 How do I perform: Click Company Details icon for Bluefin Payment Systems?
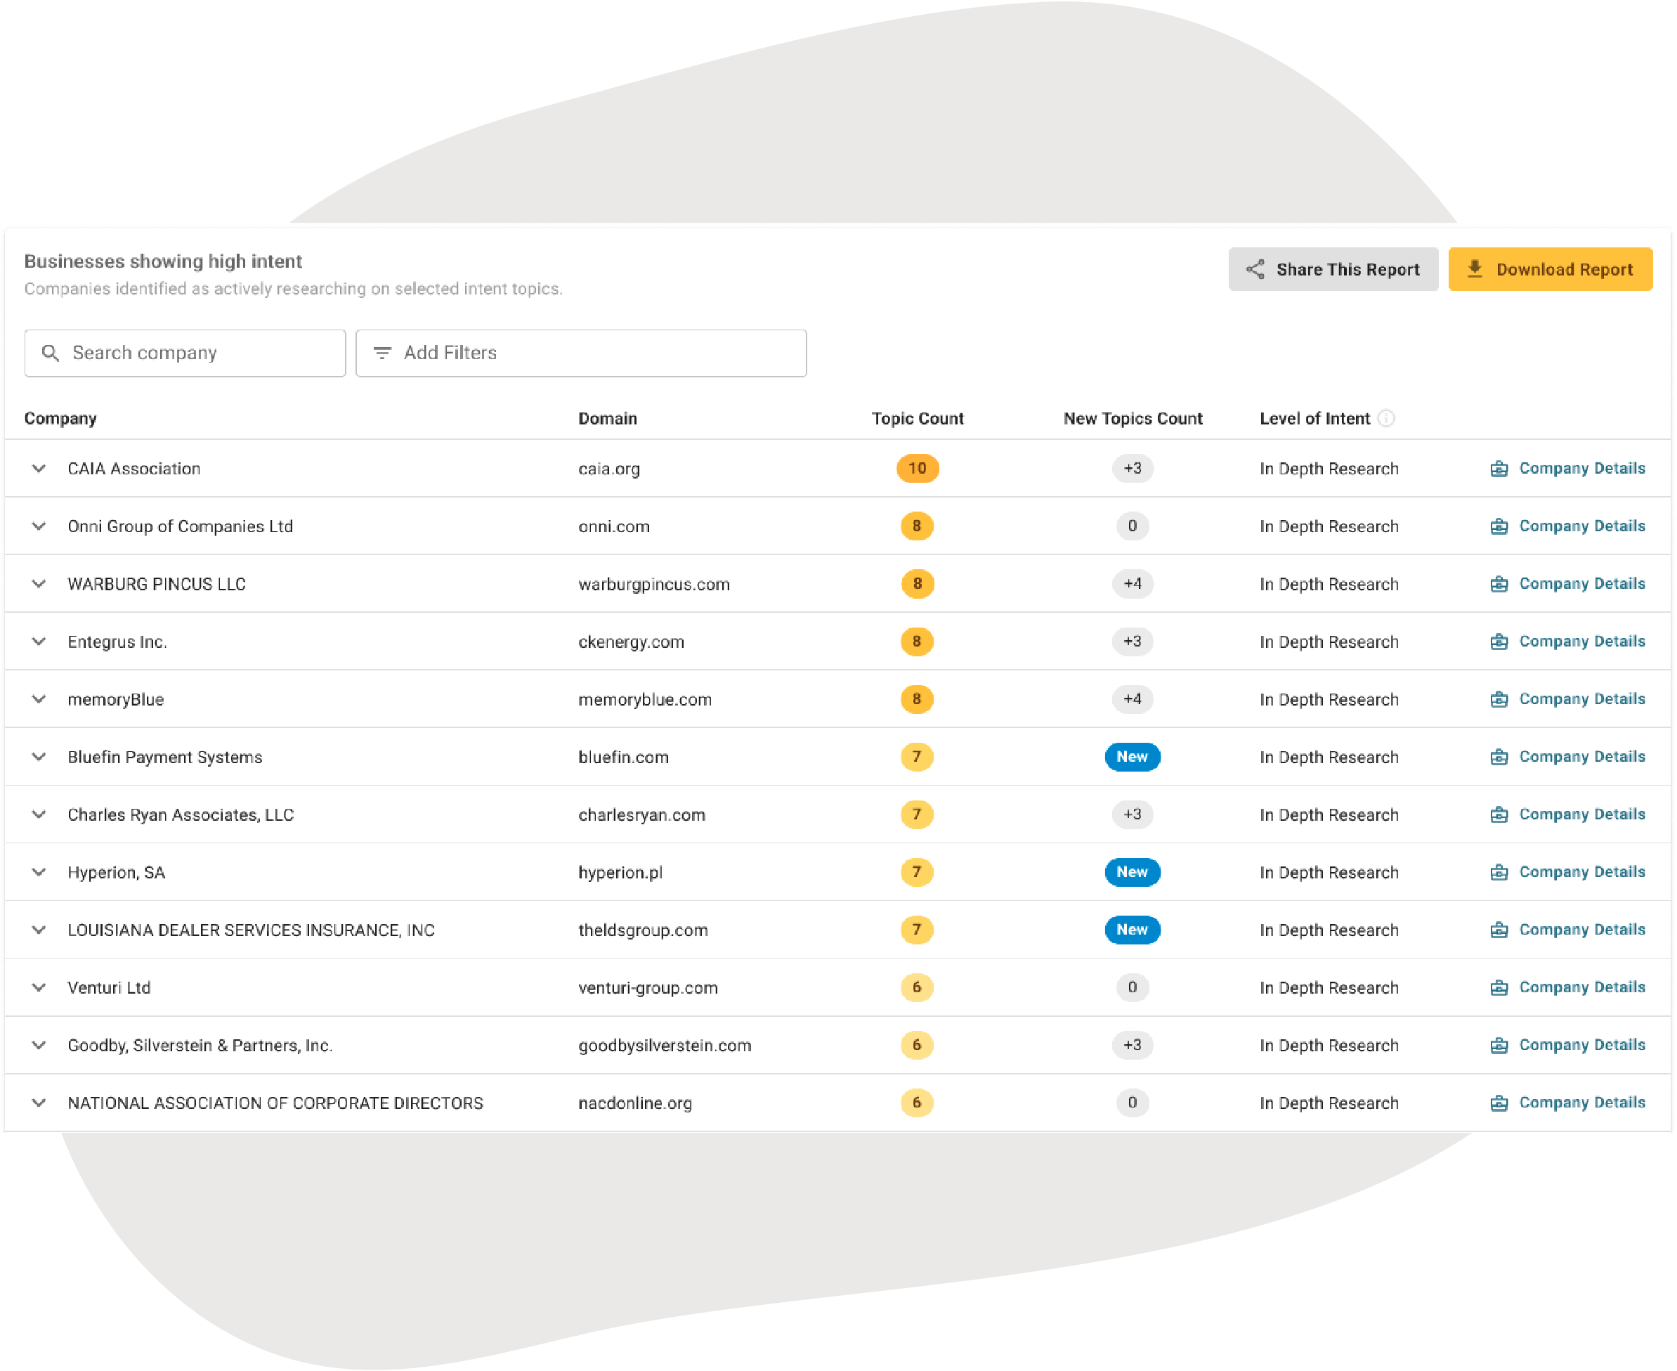tap(1499, 757)
